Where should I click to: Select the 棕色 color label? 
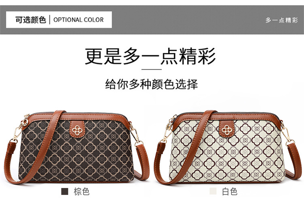pos(81,192)
